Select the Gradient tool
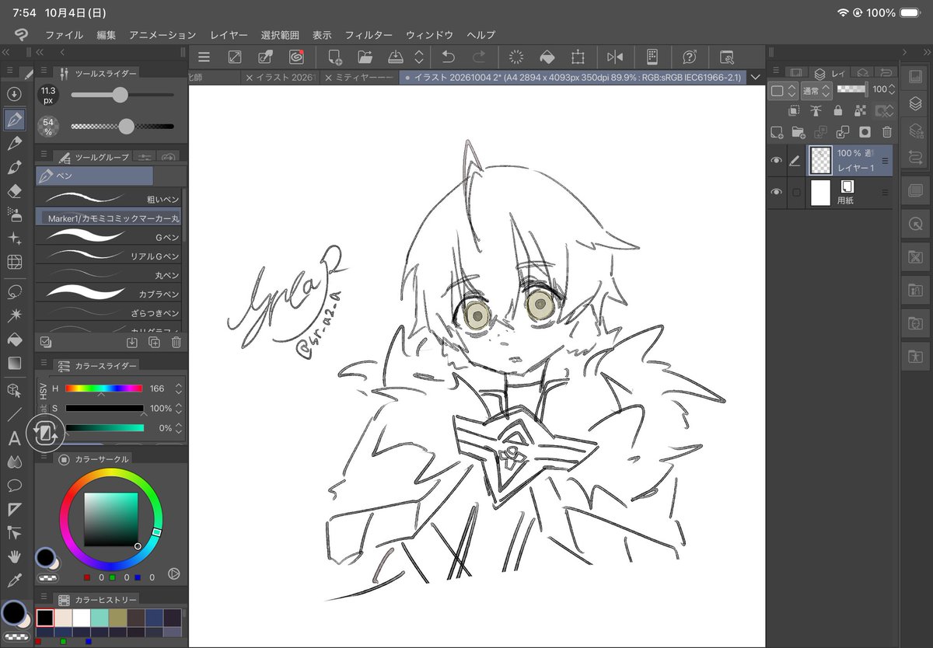 click(14, 363)
